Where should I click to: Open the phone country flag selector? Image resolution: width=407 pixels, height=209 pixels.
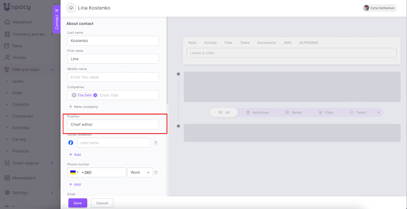[x=74, y=172]
